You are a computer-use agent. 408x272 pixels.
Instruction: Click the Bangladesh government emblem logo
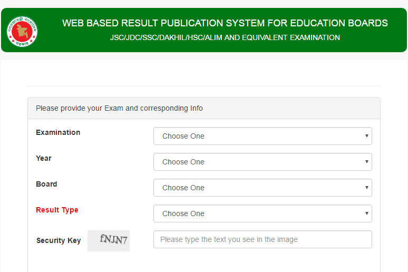22,31
